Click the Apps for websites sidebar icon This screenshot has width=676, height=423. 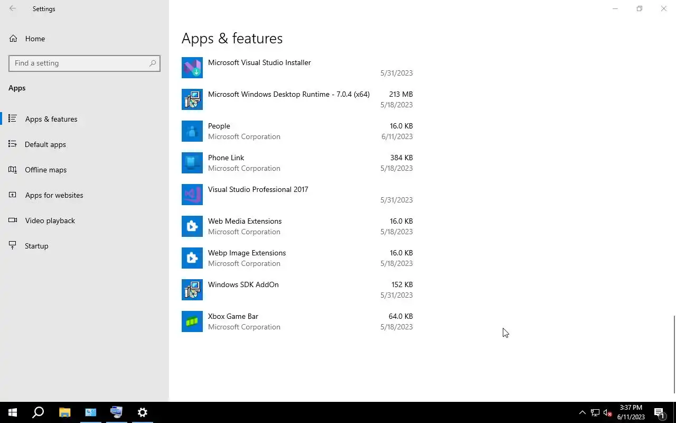13,195
